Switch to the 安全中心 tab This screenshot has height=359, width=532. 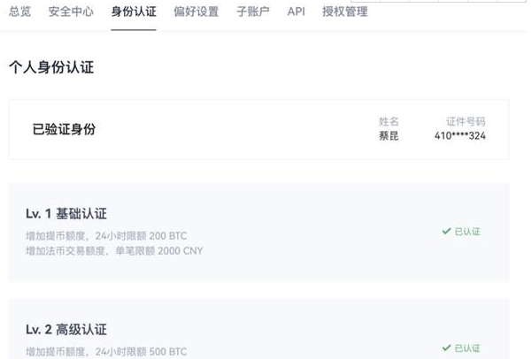point(71,11)
